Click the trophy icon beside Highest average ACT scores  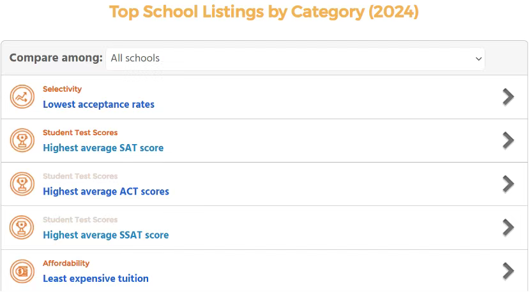22,184
